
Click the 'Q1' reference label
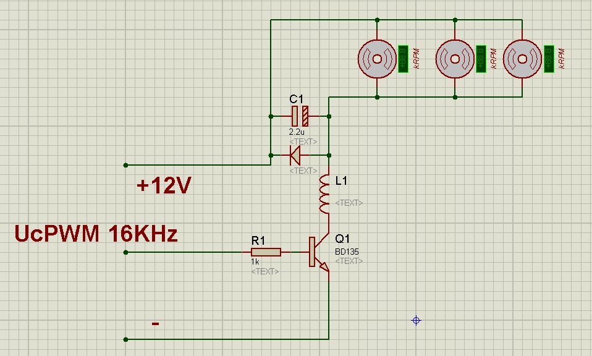[342, 239]
